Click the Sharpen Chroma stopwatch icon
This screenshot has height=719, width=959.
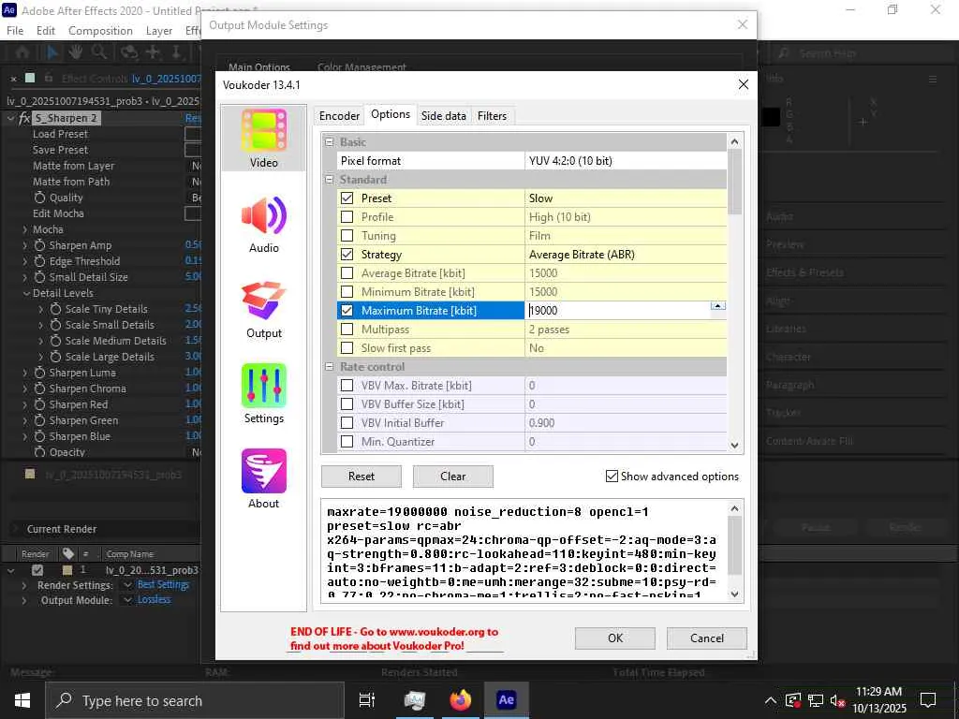point(39,389)
